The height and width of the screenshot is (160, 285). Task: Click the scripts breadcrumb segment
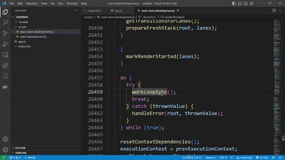(x=88, y=17)
